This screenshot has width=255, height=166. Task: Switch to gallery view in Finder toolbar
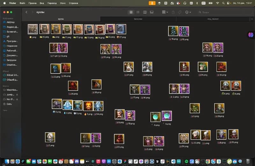point(152,12)
